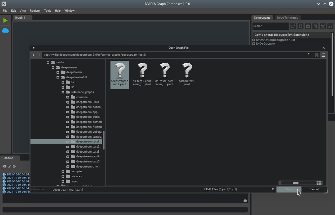Adjust the thumbnail size slider
Viewport: 335px width, 215px height.
296,183
